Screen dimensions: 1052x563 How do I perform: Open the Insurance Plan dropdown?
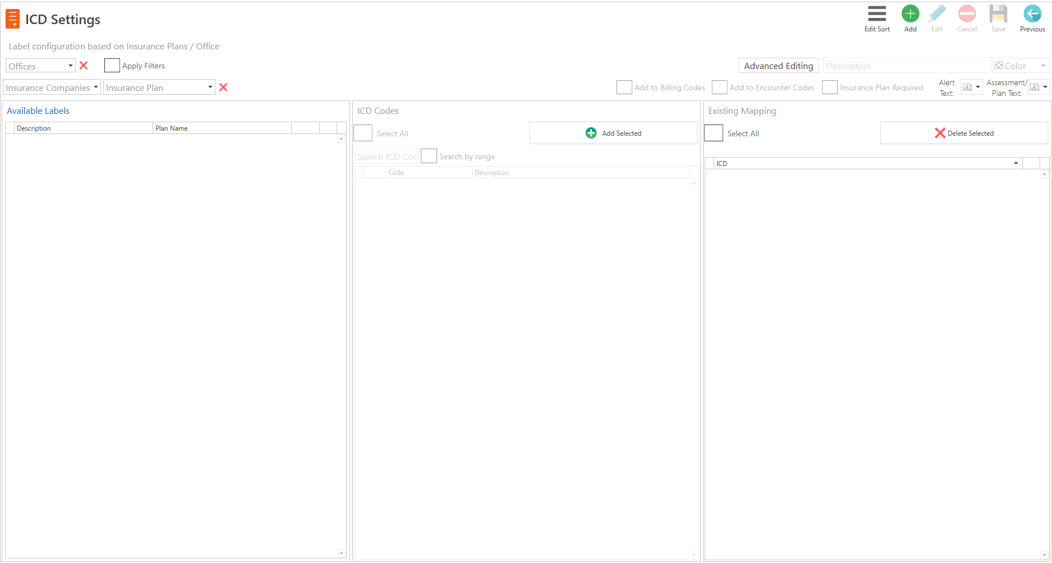(210, 87)
